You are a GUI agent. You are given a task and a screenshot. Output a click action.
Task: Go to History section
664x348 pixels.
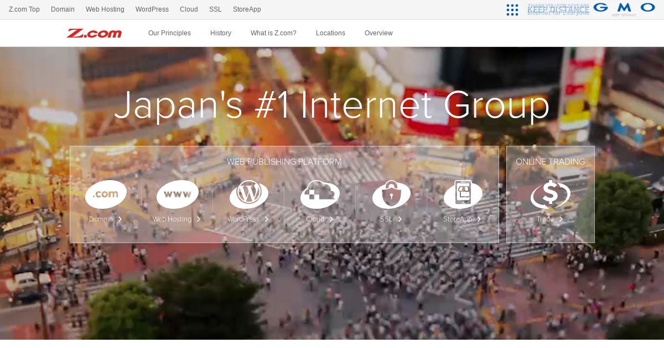pos(221,33)
